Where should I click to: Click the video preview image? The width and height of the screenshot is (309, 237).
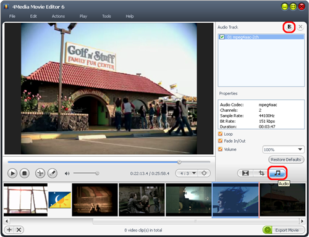[x=109, y=88]
